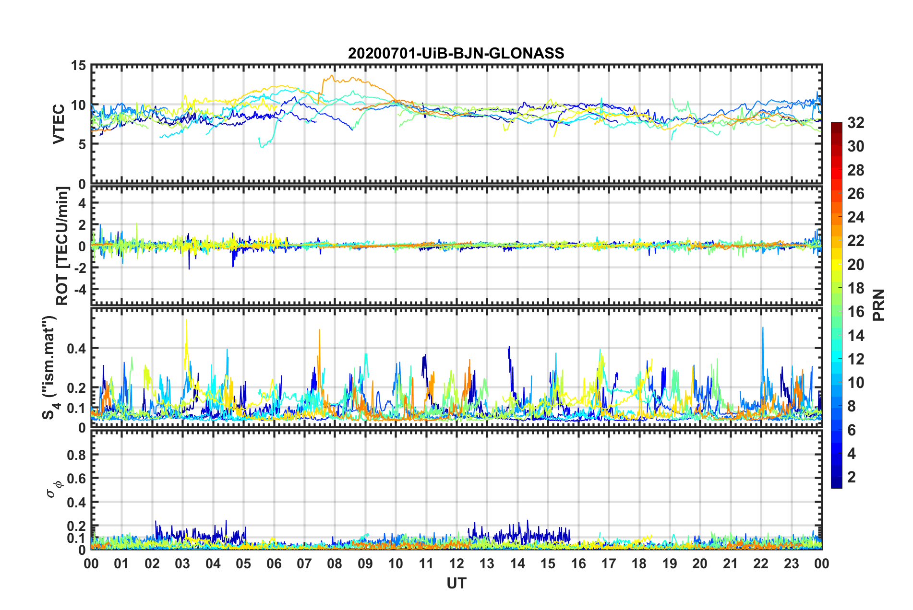
Task: Click the PRN colorbar label
Action: pyautogui.click(x=878, y=305)
